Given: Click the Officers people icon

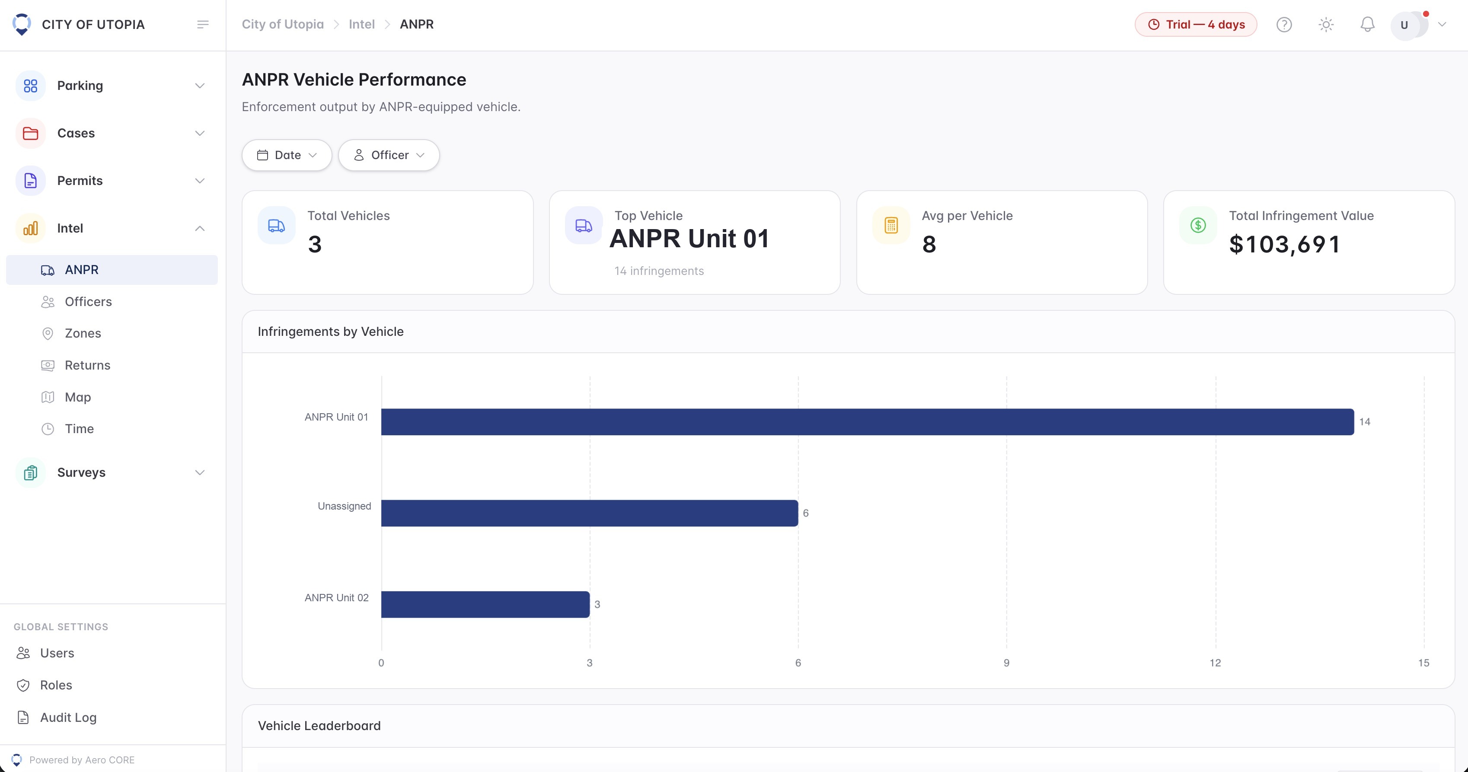Looking at the screenshot, I should point(48,302).
